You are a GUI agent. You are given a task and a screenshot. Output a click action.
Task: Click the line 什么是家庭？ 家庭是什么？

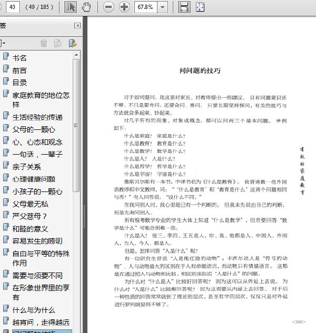155,136
